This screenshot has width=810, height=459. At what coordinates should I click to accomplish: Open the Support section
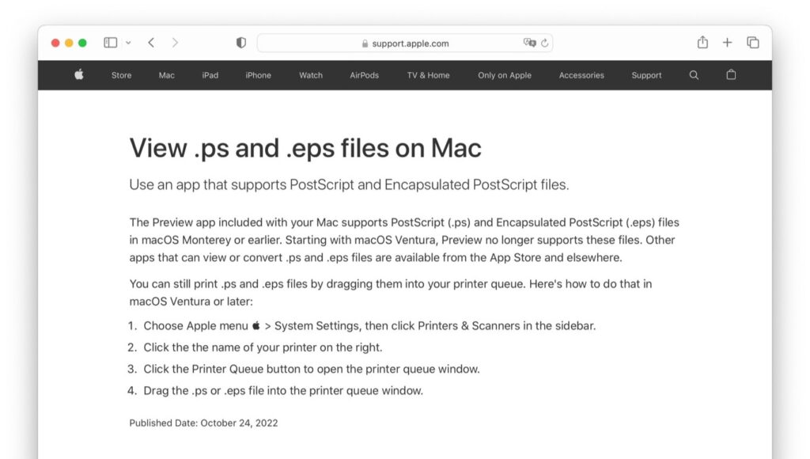point(646,75)
